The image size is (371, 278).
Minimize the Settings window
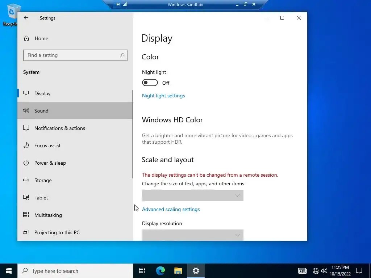(x=266, y=18)
